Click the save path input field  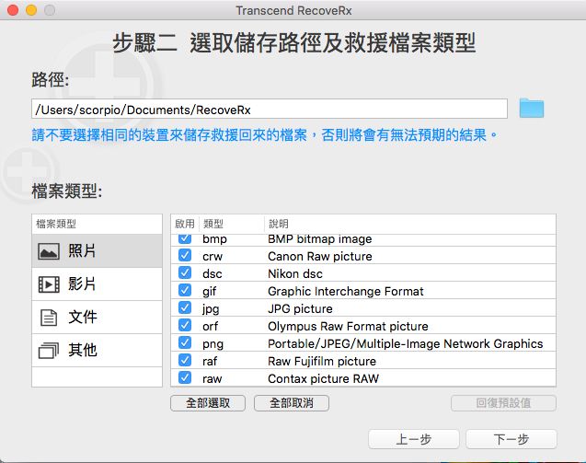[x=269, y=110]
